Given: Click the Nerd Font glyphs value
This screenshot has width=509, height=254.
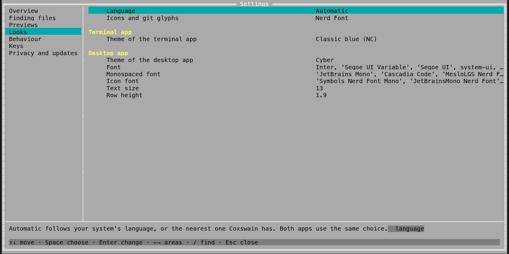Looking at the screenshot, I should (332, 18).
